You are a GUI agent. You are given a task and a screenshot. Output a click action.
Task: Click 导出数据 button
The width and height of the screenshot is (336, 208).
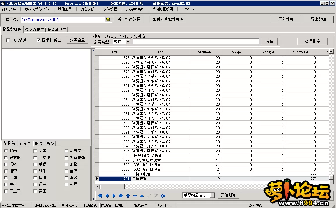(x=318, y=19)
